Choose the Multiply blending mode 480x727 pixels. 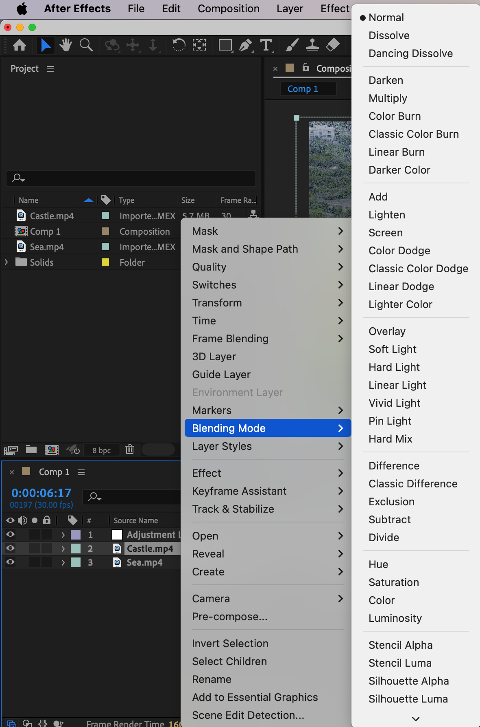pos(388,98)
